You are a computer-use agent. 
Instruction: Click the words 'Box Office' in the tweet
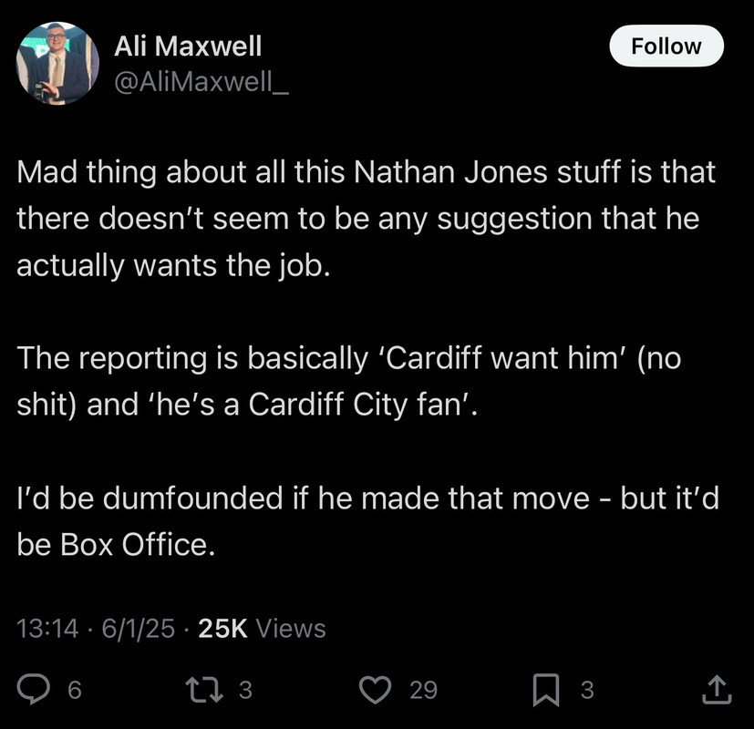pos(134,544)
